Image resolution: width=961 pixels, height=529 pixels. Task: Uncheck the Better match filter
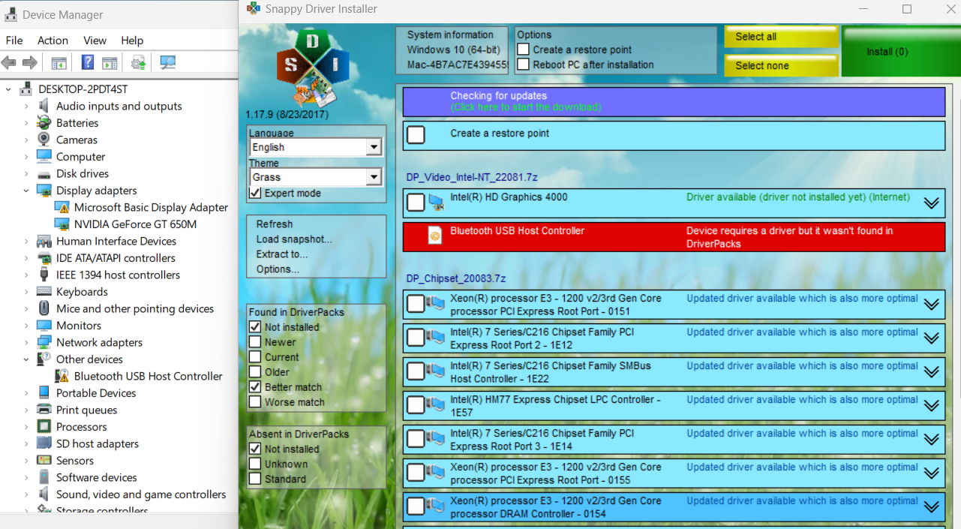[x=255, y=387]
